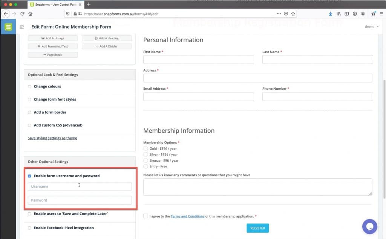Image resolution: width=386 pixels, height=239 pixels.
Task: Open the Firefox application menu
Action: click(x=381, y=14)
